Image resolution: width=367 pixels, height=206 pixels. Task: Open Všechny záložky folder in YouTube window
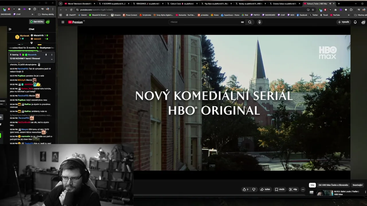[x=360, y=15]
